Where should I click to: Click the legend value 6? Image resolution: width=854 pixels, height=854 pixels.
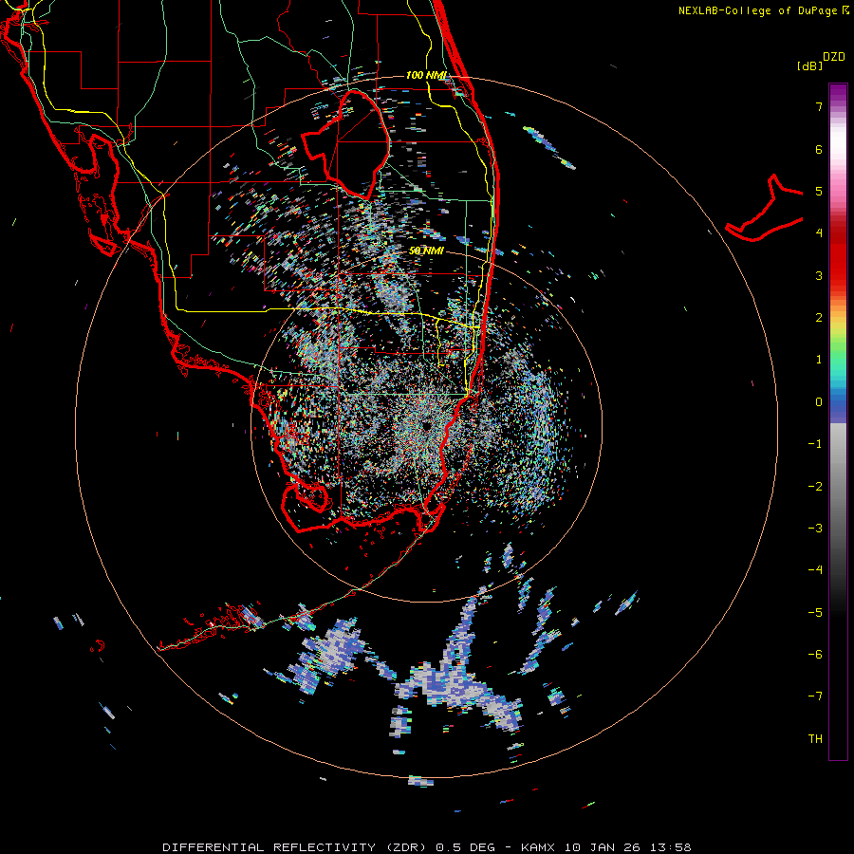click(819, 149)
